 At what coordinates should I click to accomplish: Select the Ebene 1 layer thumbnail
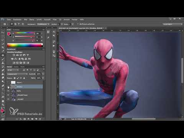pyautogui.click(x=13, y=82)
